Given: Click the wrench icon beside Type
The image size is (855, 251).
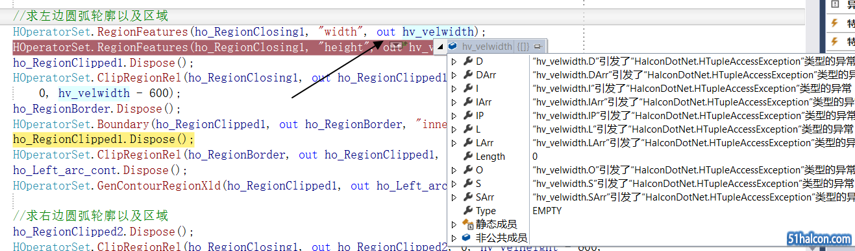Looking at the screenshot, I should [467, 211].
